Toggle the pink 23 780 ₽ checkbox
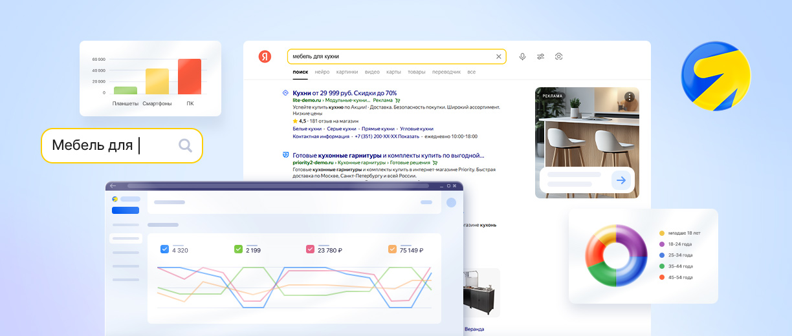Viewport: 792px width, 336px height. click(310, 249)
